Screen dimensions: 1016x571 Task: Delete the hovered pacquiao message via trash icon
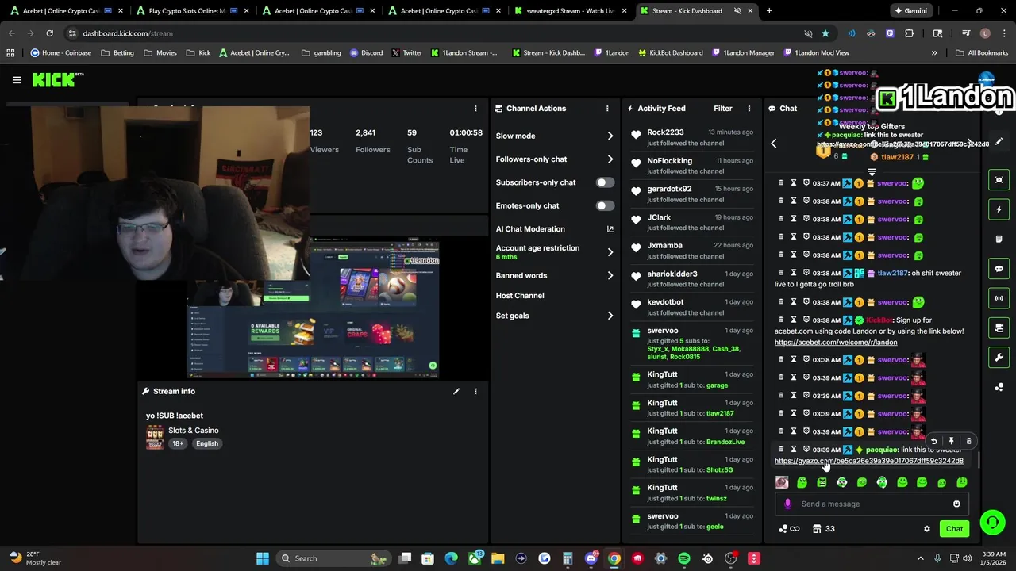(x=968, y=441)
